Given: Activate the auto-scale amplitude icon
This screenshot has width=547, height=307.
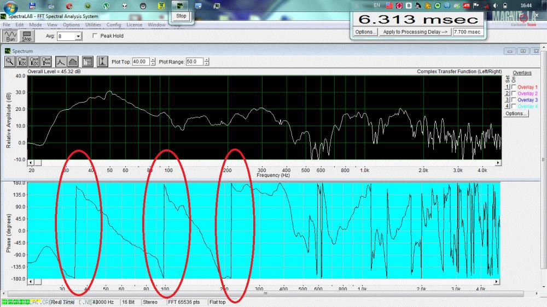Looking at the screenshot, I should [x=102, y=62].
